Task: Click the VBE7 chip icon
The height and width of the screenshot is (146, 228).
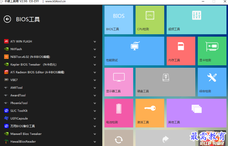Action: coord(6,80)
